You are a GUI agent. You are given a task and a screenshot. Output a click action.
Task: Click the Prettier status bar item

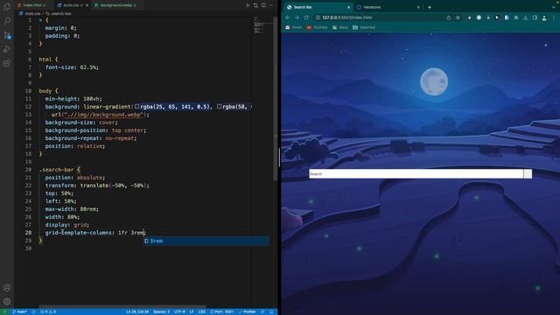[247, 311]
